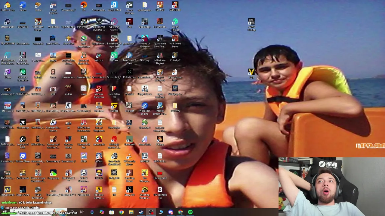Image resolution: width=385 pixels, height=216 pixels.
Task: Open the Among Us 3D Demo shortcut
Action: click(x=145, y=42)
